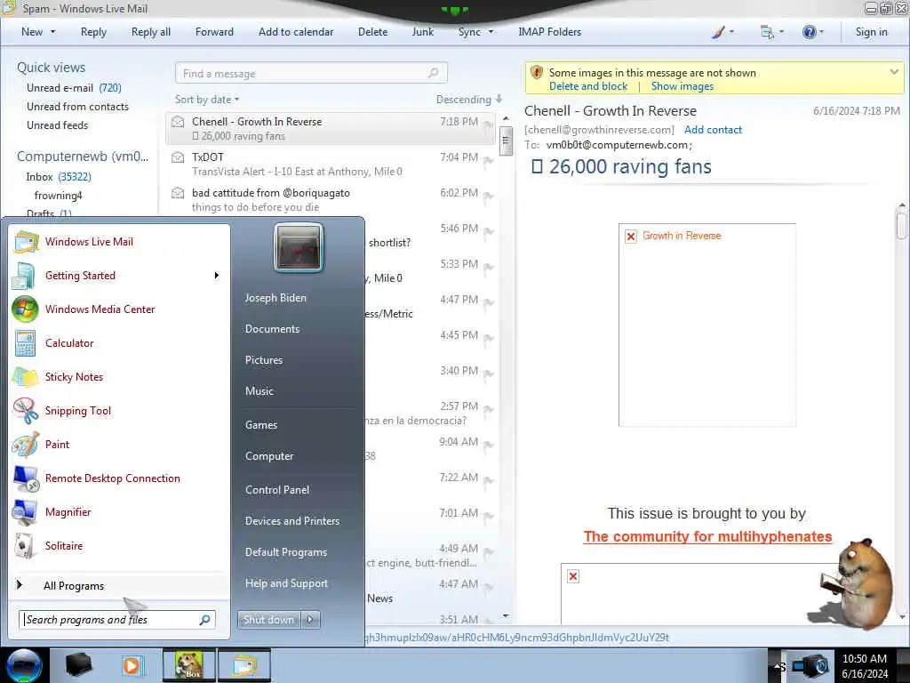Click Add contact link
Screen dimensions: 910x683
(x=713, y=130)
